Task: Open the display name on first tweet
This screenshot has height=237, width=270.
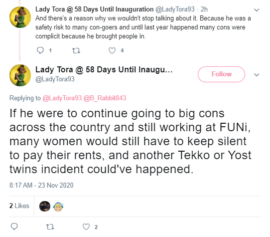Action: pos(94,9)
